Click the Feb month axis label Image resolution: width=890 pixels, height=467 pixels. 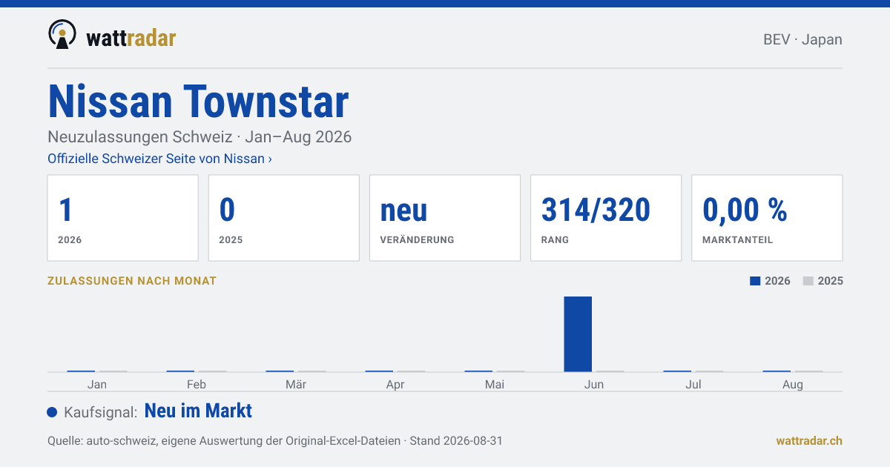(197, 385)
